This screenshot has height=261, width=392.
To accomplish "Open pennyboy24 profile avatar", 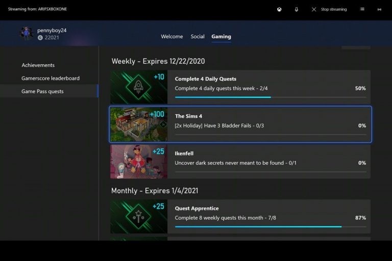I will pyautogui.click(x=26, y=33).
